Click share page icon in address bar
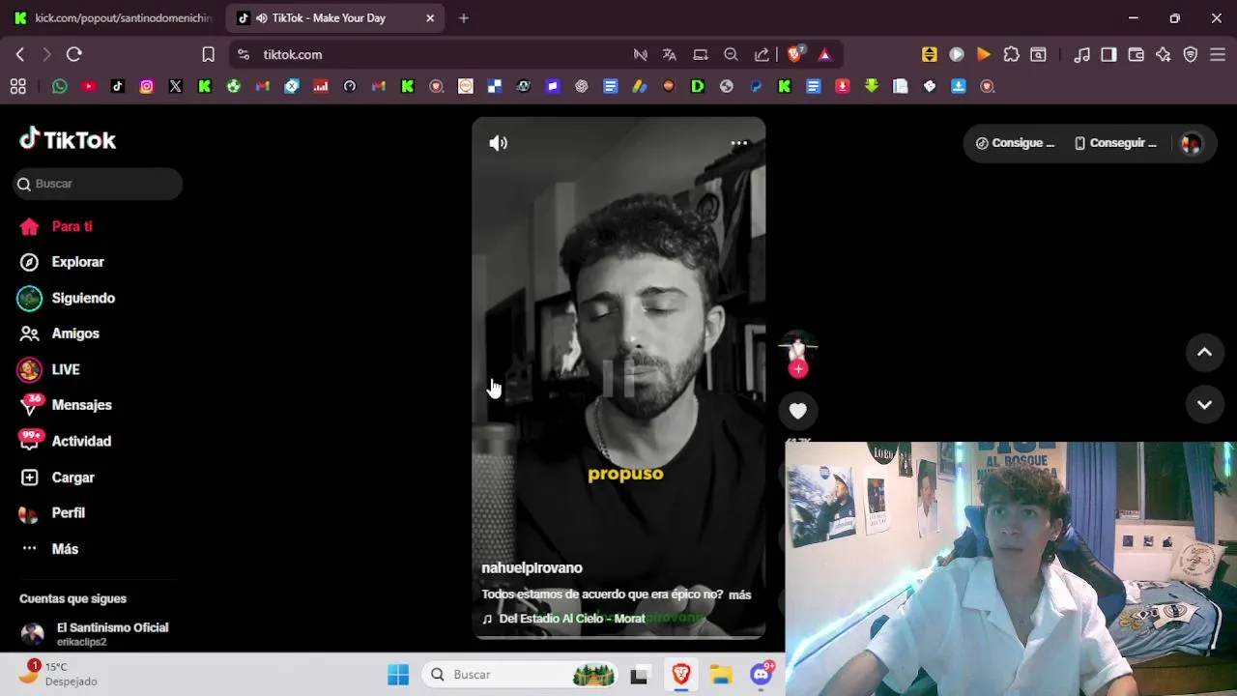1237x696 pixels. click(x=762, y=54)
